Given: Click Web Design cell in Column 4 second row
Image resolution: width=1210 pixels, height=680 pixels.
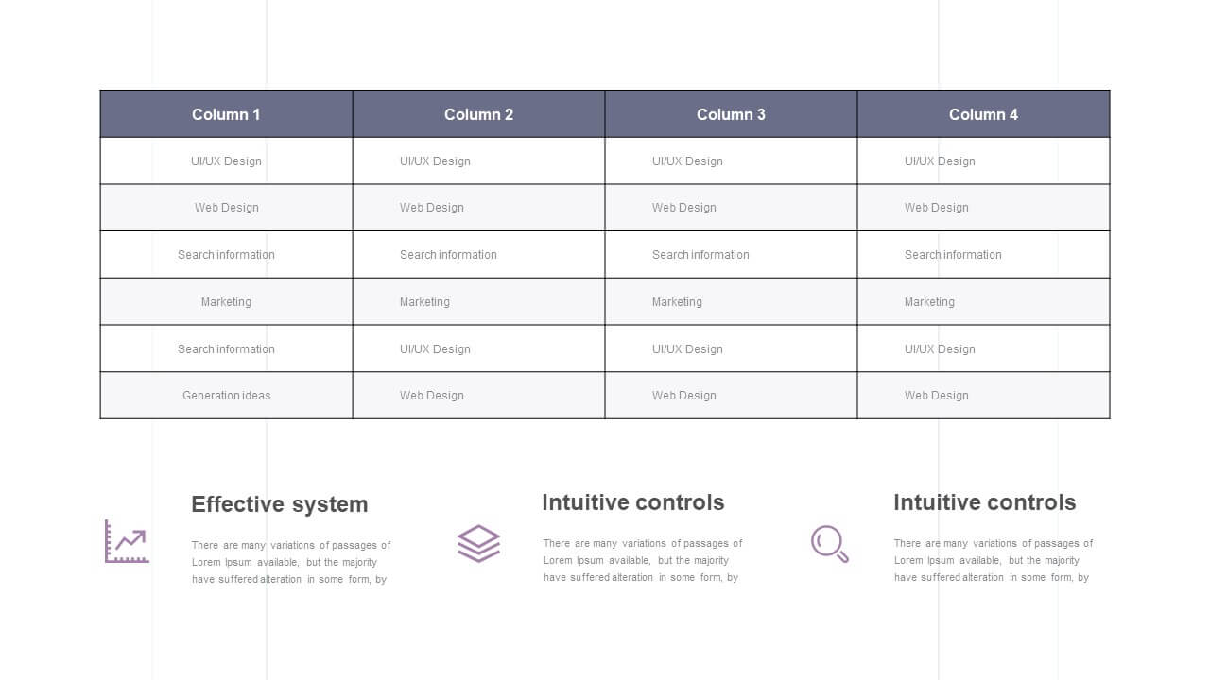Looking at the screenshot, I should point(983,208).
